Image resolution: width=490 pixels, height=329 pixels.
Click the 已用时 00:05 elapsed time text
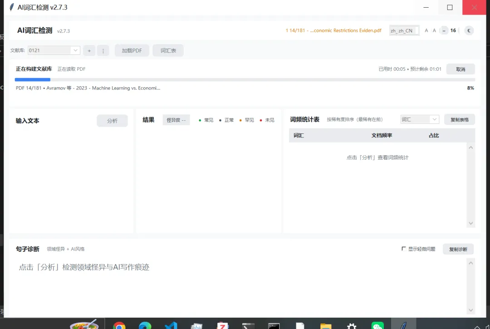tap(392, 69)
